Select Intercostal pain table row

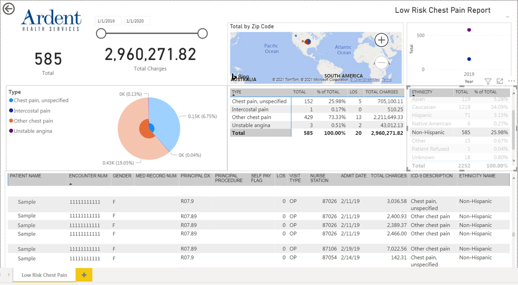tap(317, 110)
